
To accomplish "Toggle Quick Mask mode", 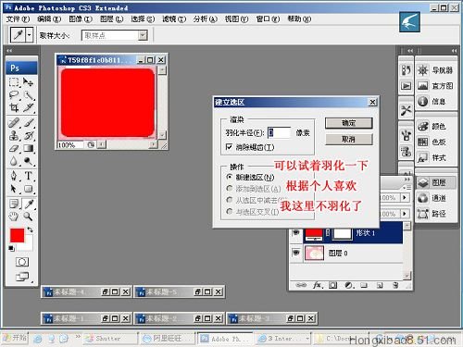I will coord(22,262).
